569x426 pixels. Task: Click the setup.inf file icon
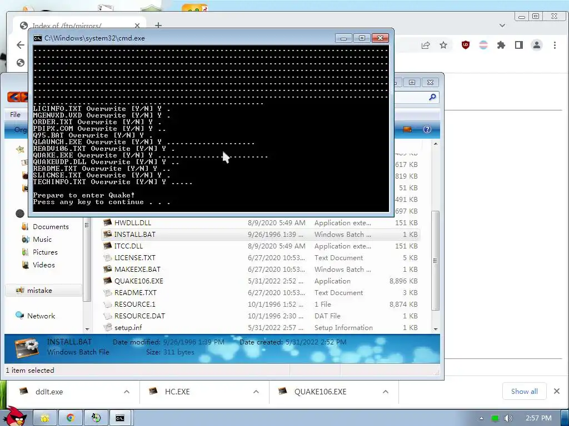[x=107, y=327]
